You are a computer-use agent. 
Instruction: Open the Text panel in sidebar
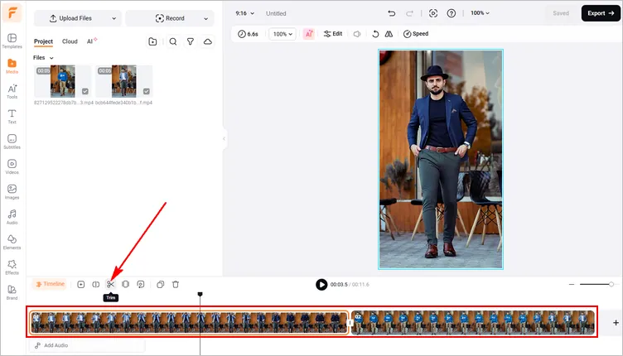click(12, 116)
